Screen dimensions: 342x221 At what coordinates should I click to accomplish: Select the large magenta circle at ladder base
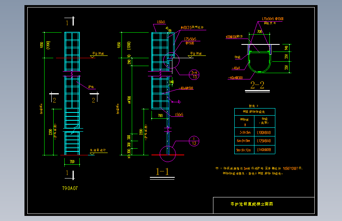coord(168,154)
